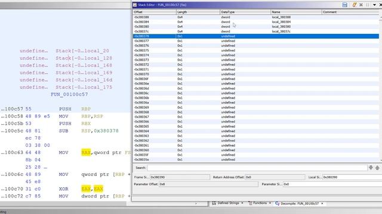Click the Frame Size field showing 0x380390

180,177
